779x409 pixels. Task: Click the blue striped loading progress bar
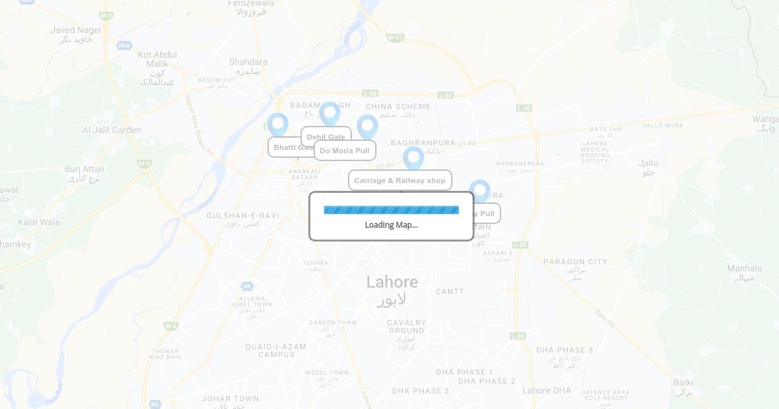click(x=391, y=210)
